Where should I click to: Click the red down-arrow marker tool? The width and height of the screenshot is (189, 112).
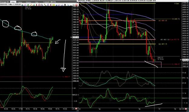51,5
